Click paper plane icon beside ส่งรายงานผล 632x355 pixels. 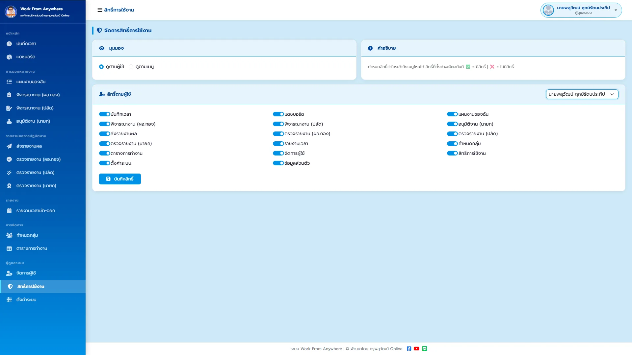coord(9,146)
